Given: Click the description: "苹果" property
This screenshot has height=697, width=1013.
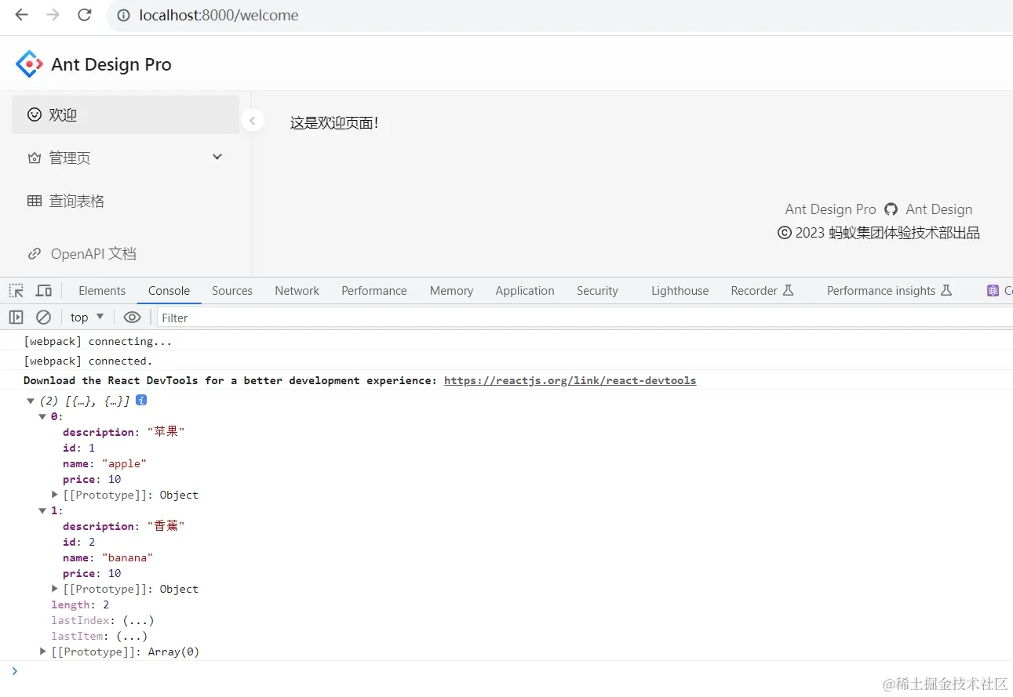Looking at the screenshot, I should pyautogui.click(x=123, y=432).
